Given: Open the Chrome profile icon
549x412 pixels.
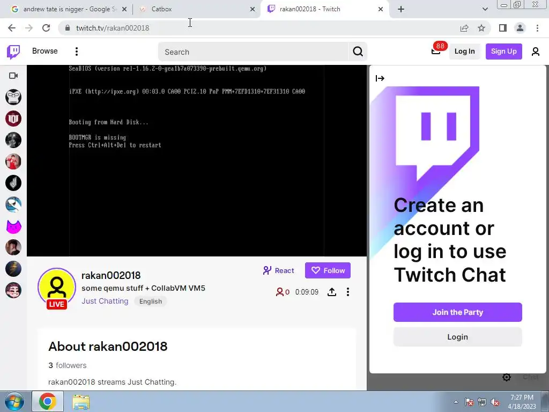Looking at the screenshot, I should pos(520,28).
